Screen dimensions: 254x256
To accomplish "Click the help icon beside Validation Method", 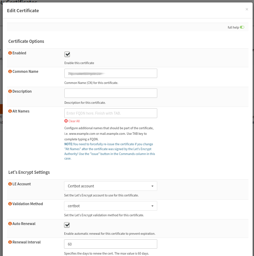I will point(10,204).
